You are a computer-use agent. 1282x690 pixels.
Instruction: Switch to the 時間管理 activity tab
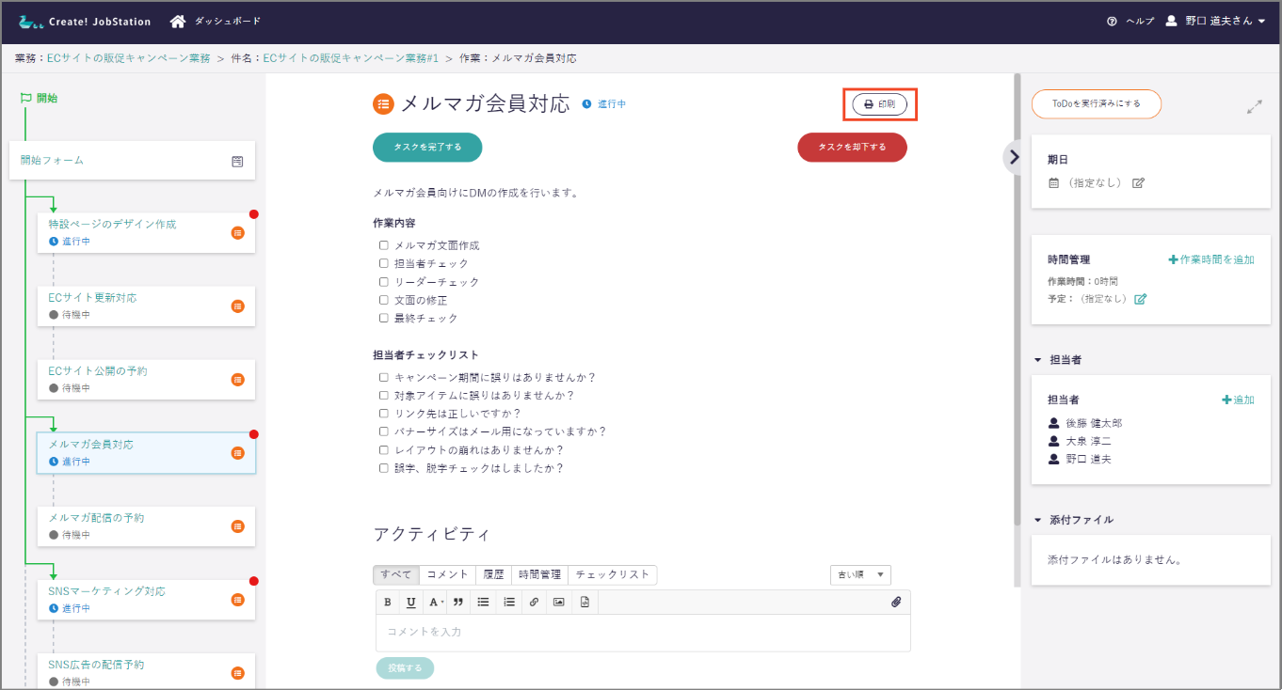point(540,574)
